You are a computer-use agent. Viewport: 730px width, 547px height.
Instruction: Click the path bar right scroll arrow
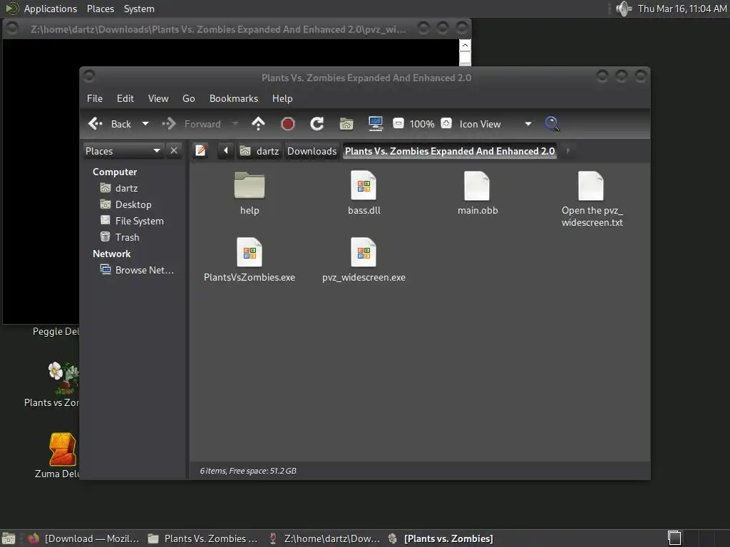pyautogui.click(x=567, y=151)
